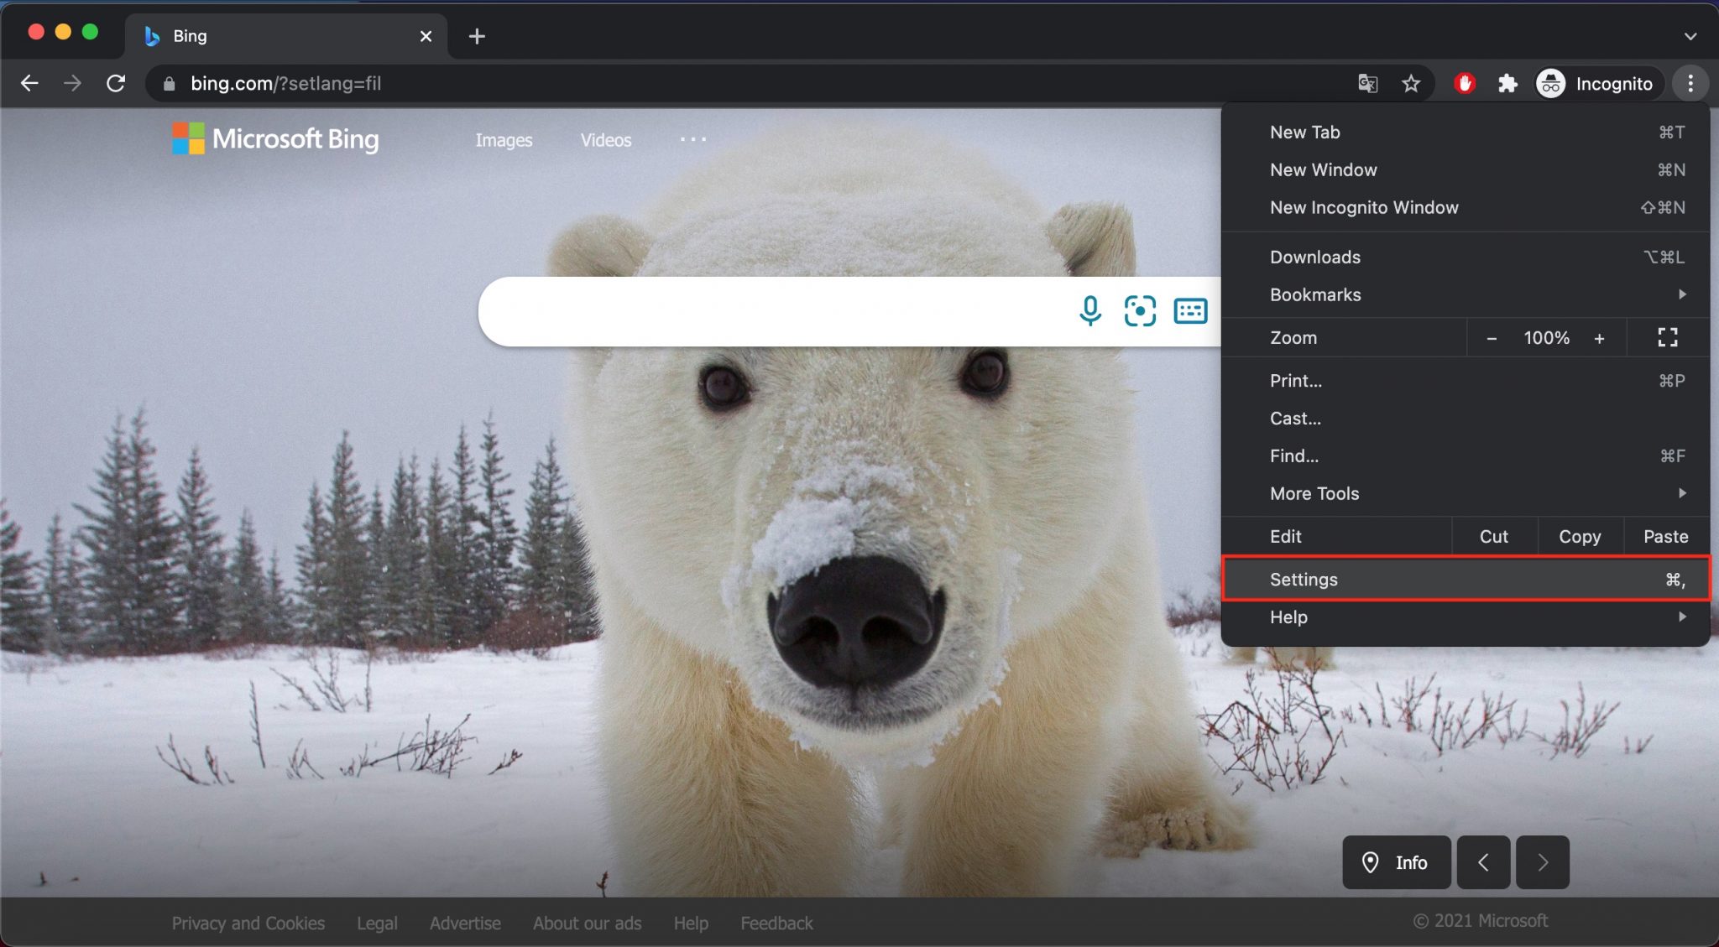Click the Google Translate page icon
Image resolution: width=1719 pixels, height=947 pixels.
(1367, 83)
